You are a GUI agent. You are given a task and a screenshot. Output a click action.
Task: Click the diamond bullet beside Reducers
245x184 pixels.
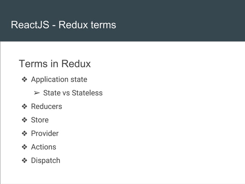[24, 107]
